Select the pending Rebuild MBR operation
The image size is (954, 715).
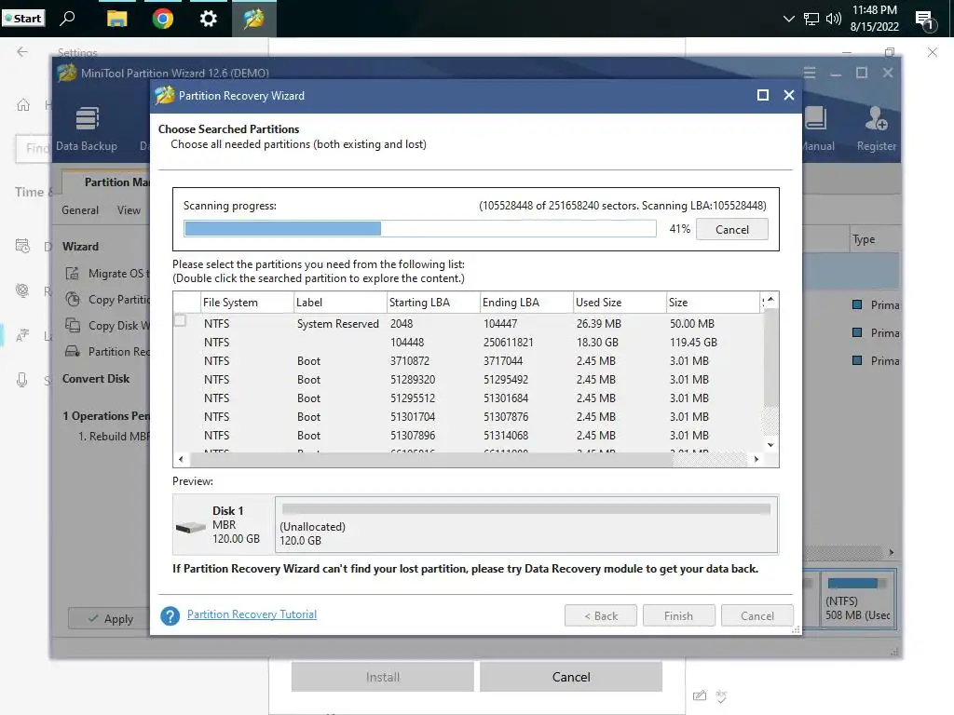pyautogui.click(x=114, y=436)
